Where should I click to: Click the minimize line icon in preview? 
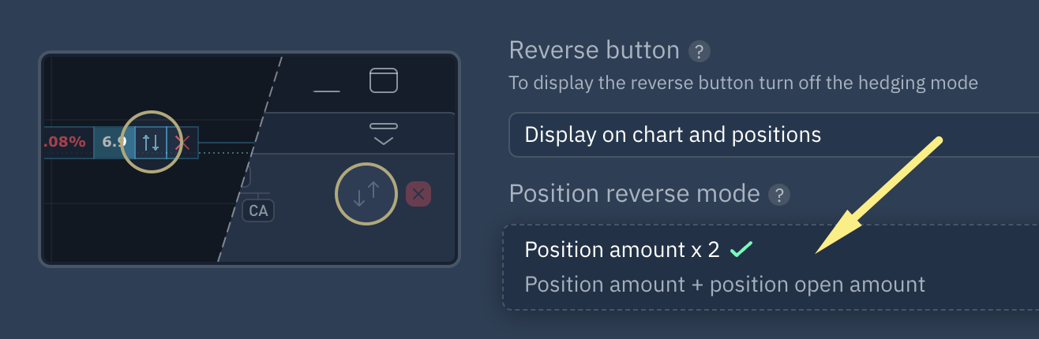(326, 91)
